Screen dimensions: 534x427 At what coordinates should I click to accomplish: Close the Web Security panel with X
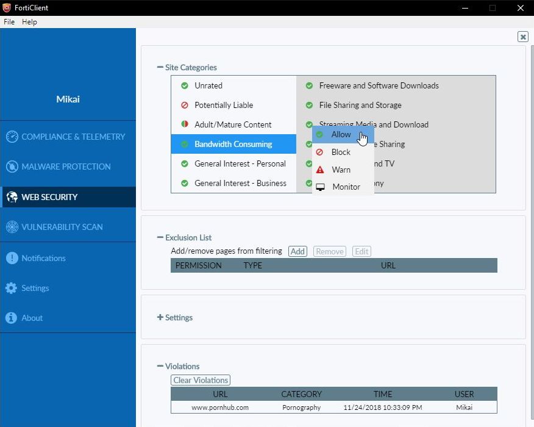(522, 37)
